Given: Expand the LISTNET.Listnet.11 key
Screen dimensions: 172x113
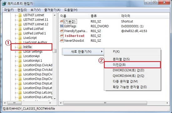Looking at the screenshot, I should [16, 20].
